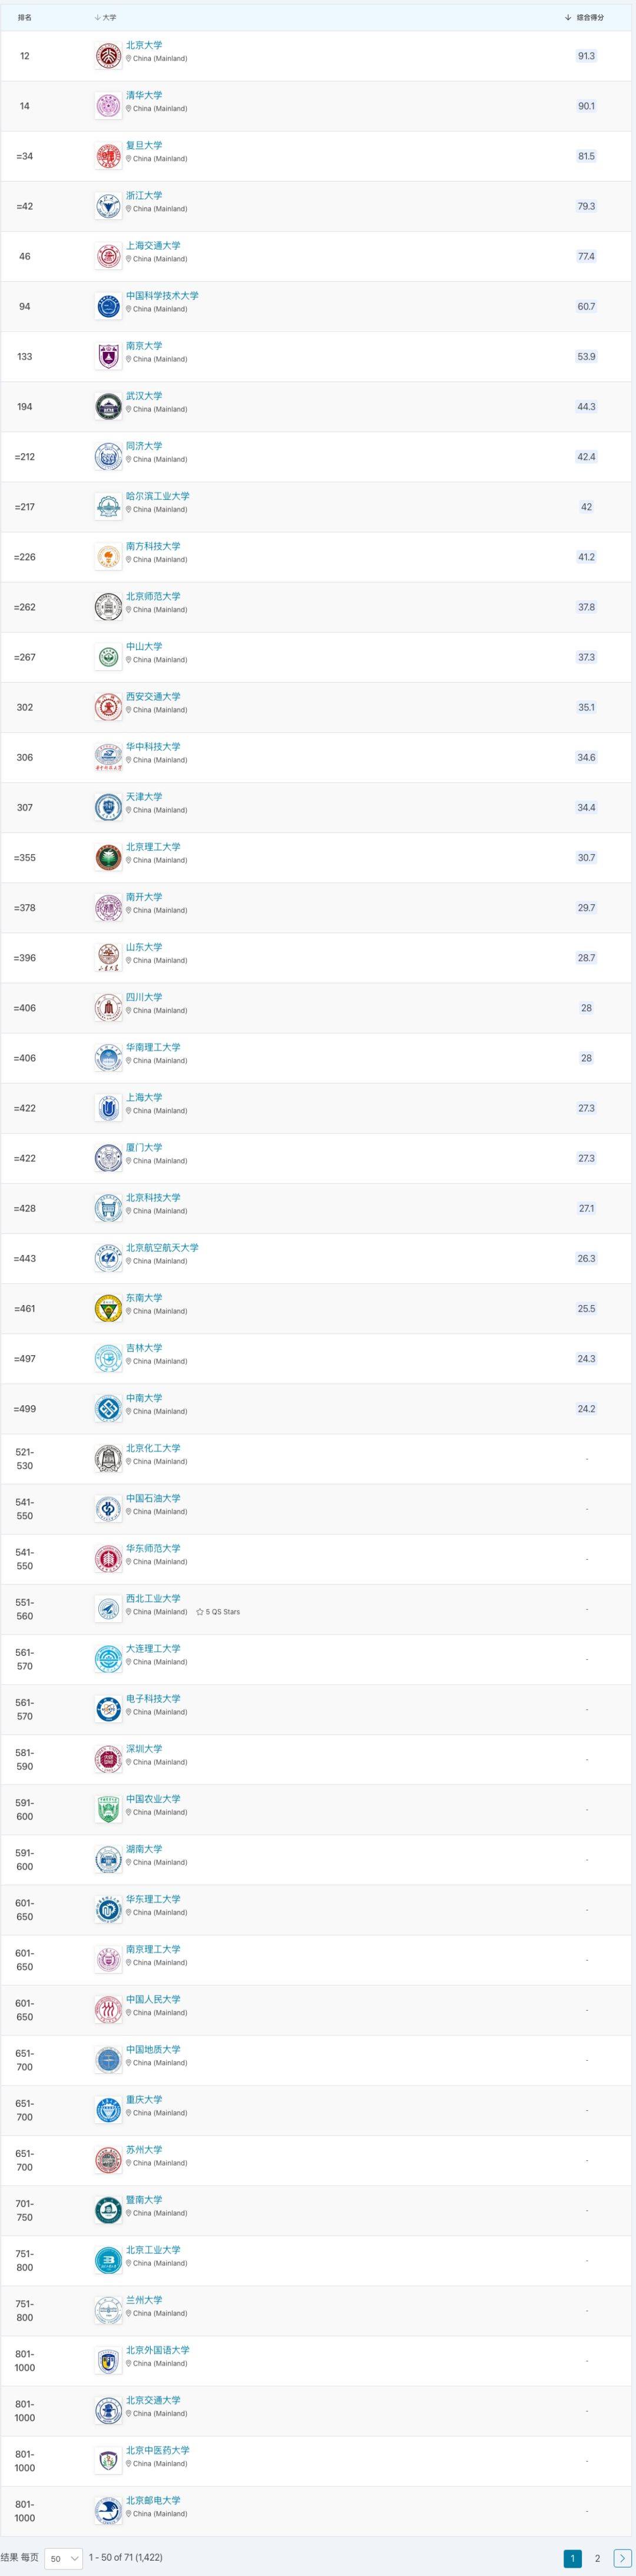This screenshot has width=636, height=2576.
Task: Click the Beijing University of Technology logo
Action: 108,2260
